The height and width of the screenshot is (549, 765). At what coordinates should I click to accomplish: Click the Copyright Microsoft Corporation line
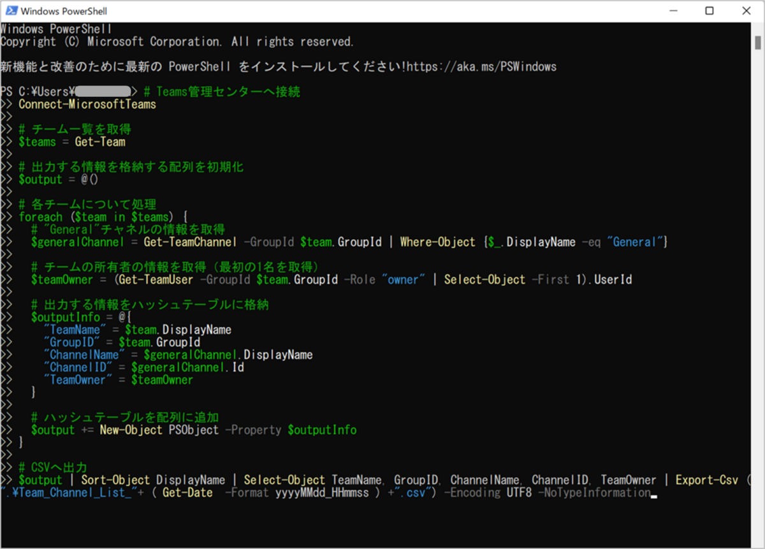coord(177,41)
